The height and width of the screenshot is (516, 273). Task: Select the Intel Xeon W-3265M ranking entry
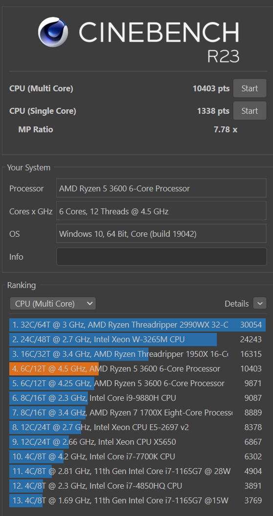point(137,339)
